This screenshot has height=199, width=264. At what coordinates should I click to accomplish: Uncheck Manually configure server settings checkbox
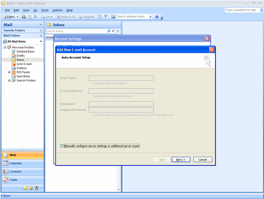[x=62, y=146]
